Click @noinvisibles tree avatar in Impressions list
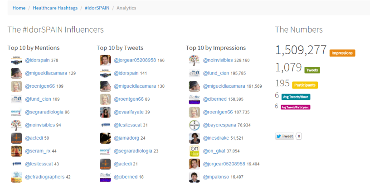Viewport: 370px width, 188px height. point(195,60)
